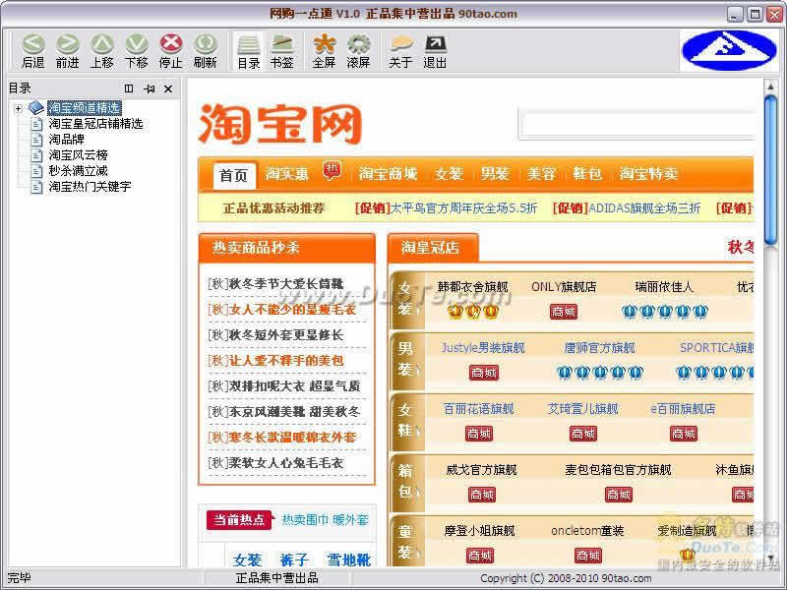The width and height of the screenshot is (787, 590).
Task: Click 商城 badge under Justyle男装旗舰
Action: [x=483, y=373]
